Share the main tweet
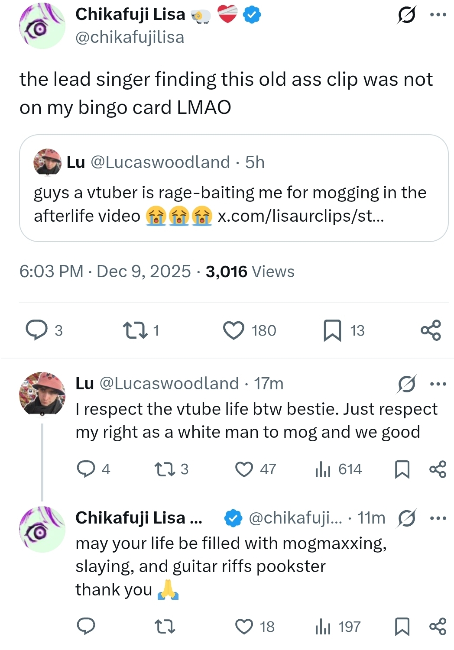Viewport: 454px width, 650px height. tap(431, 330)
